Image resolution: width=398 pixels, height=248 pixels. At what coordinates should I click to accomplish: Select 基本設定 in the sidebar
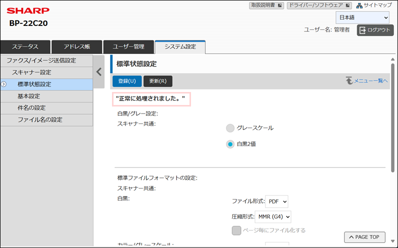29,96
